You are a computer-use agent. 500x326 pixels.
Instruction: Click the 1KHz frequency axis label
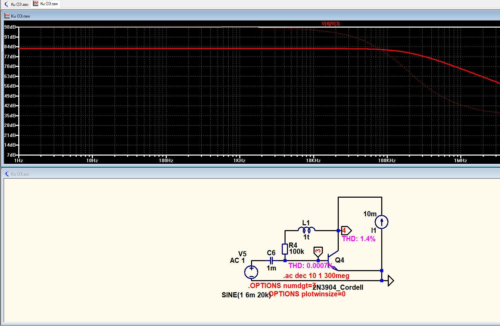(240, 160)
